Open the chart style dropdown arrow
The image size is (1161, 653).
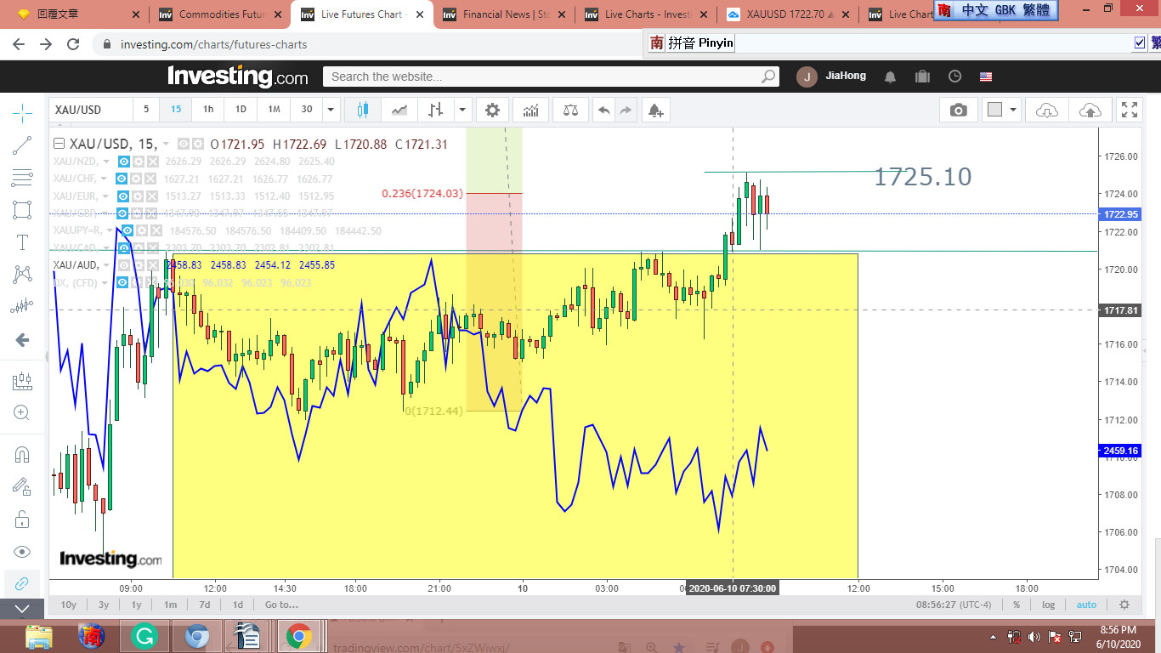click(x=462, y=110)
